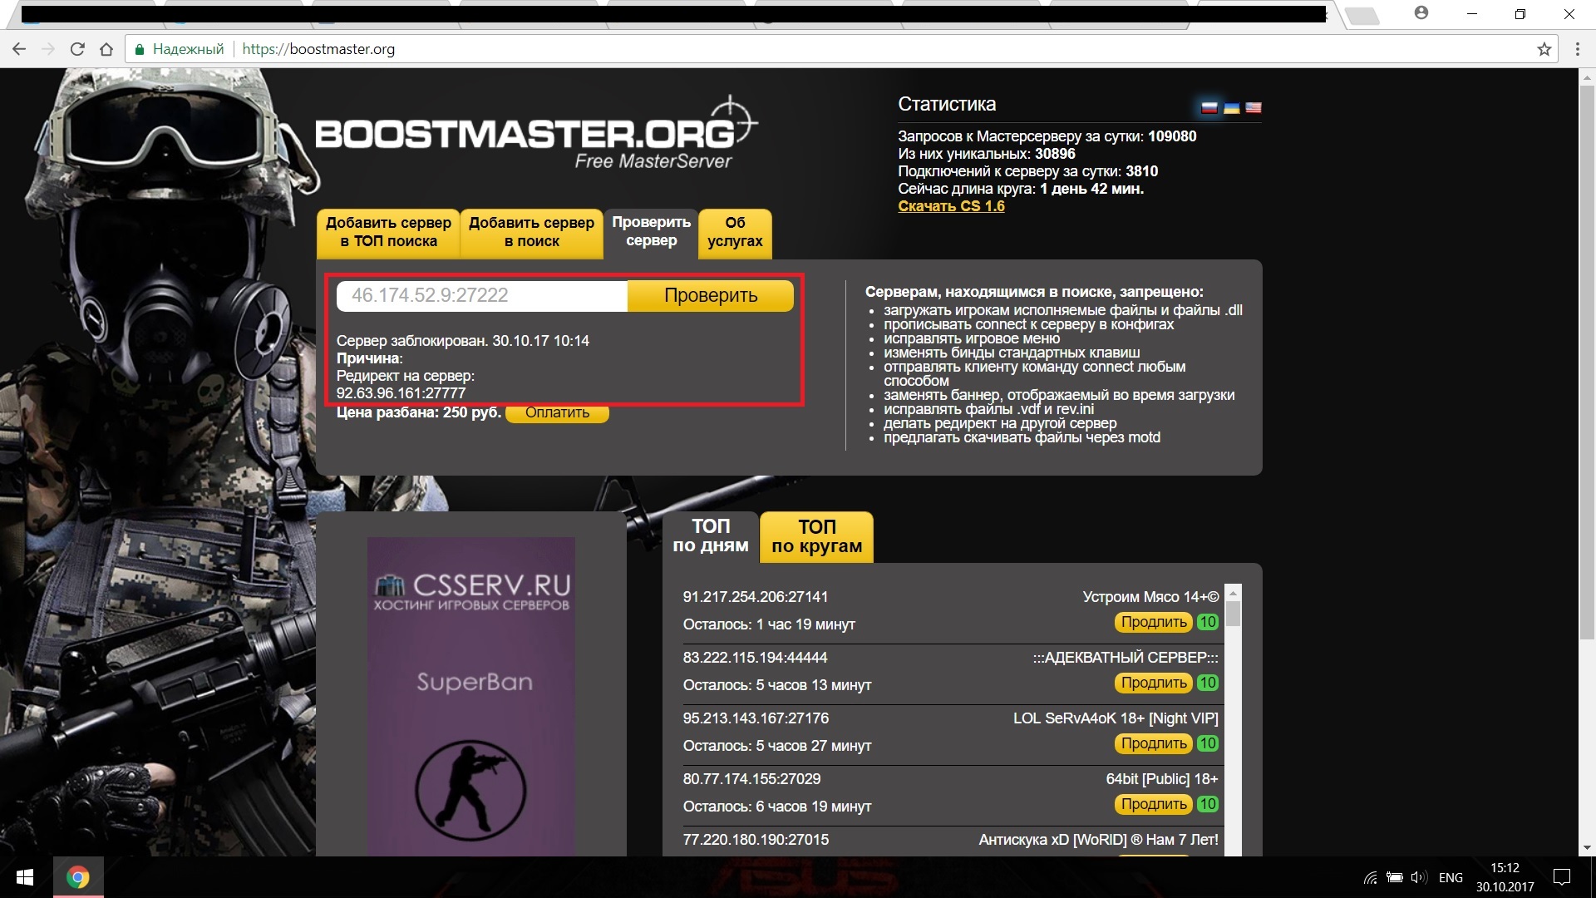
Task: Click the browser Forward arrow
Action: click(x=48, y=49)
